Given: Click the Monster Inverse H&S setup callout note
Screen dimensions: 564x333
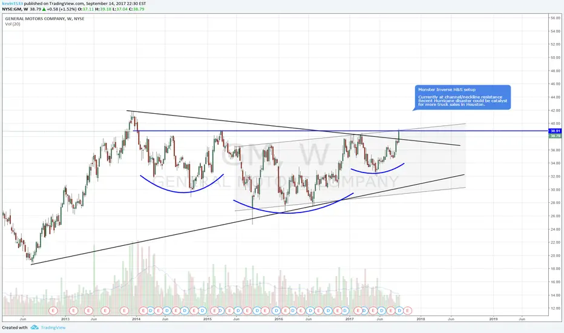Looking at the screenshot, I should (x=462, y=97).
